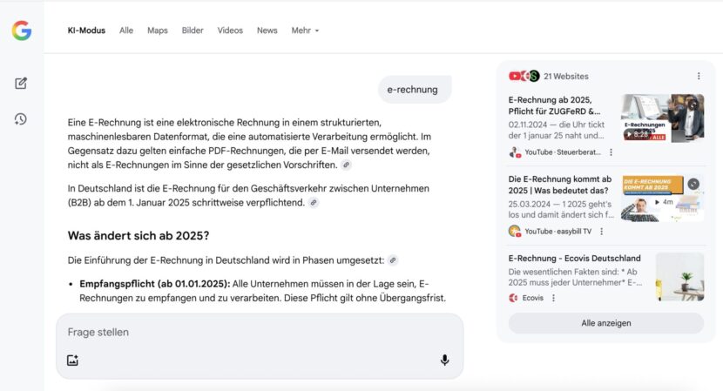Open thumbnail of Die E-Rechnung kommt video
Image resolution: width=723 pixels, height=391 pixels.
pyautogui.click(x=662, y=198)
